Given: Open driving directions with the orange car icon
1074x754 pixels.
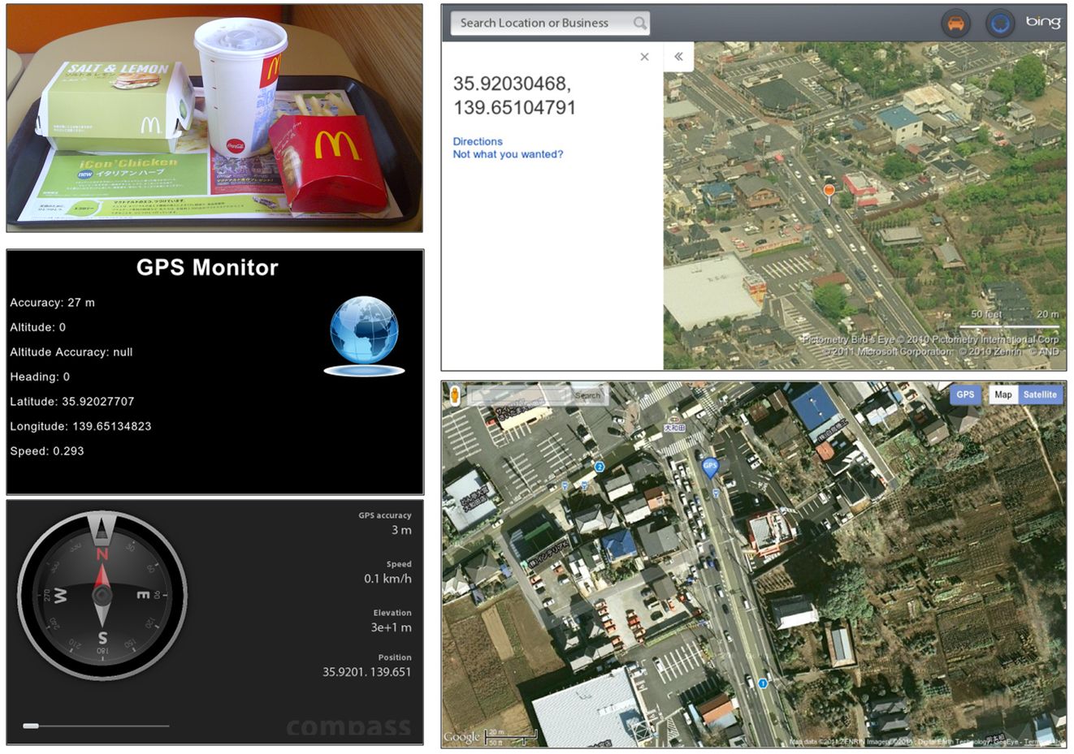Looking at the screenshot, I should (x=955, y=23).
